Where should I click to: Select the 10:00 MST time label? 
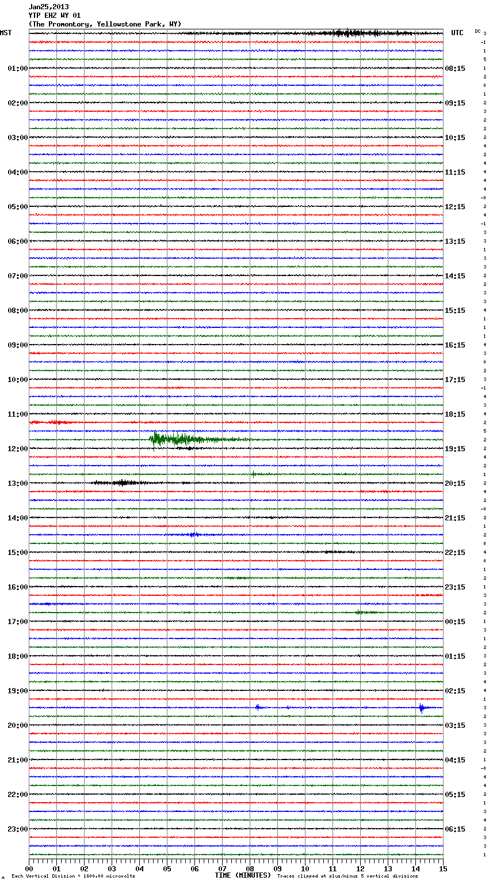(18, 380)
